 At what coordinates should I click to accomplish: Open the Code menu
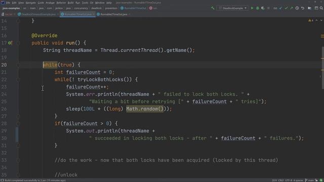tap(40, 3)
